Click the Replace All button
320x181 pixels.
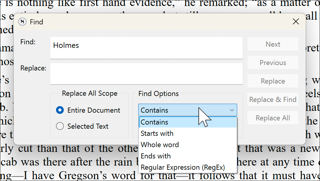(x=273, y=118)
